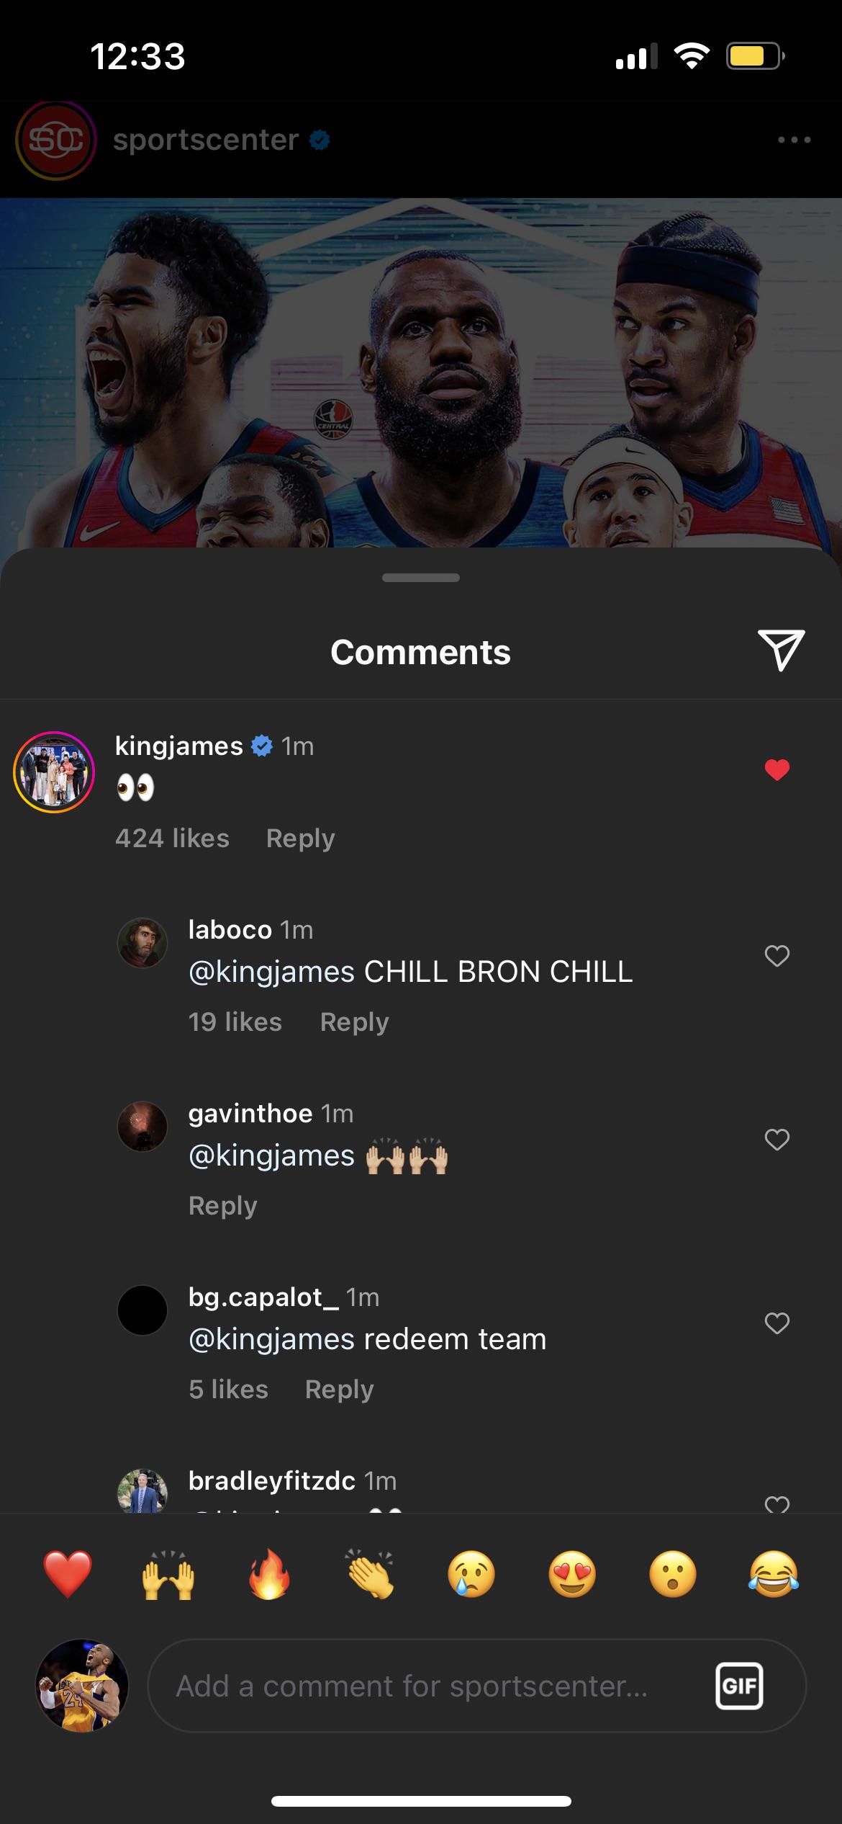The width and height of the screenshot is (842, 1824).
Task: Reply to laboco's comment
Action: 354,1022
